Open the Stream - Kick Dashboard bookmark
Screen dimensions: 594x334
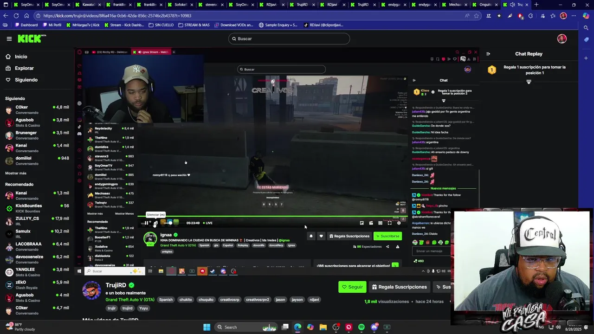[123, 25]
